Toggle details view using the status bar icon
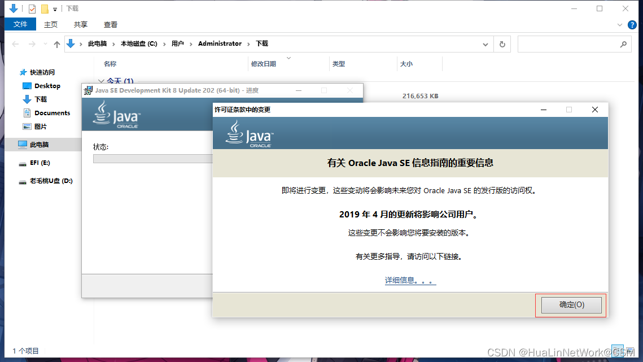Screen dimensions: 643x362 click(x=618, y=351)
